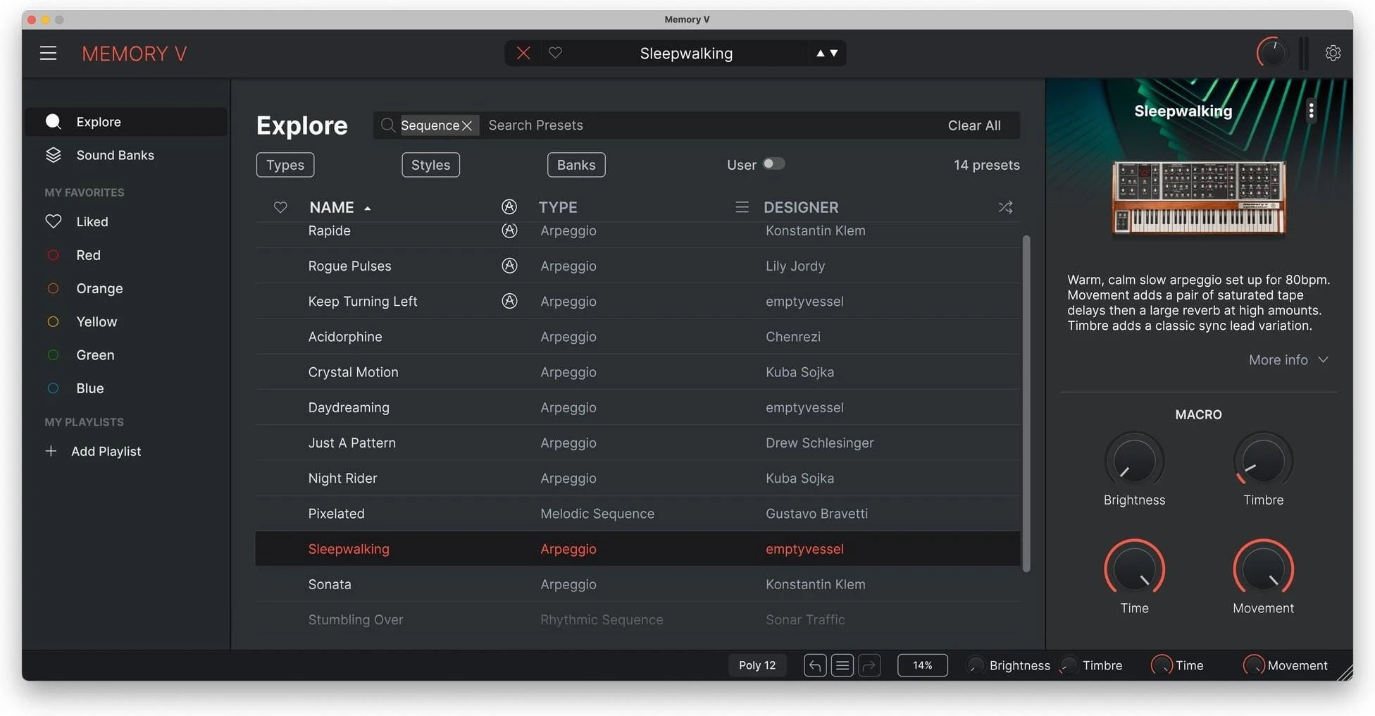Image resolution: width=1375 pixels, height=716 pixels.
Task: Click the Time mini knob in status bar
Action: click(x=1162, y=665)
